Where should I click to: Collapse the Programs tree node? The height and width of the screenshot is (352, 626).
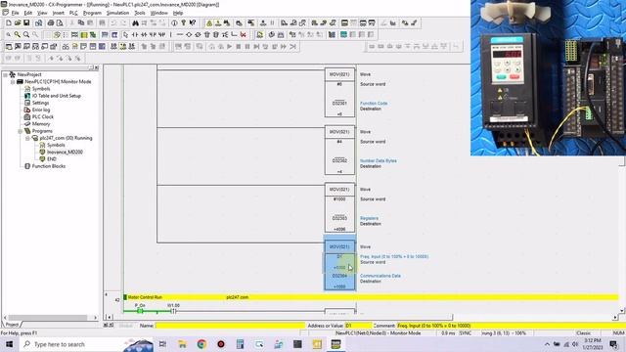tap(20, 131)
